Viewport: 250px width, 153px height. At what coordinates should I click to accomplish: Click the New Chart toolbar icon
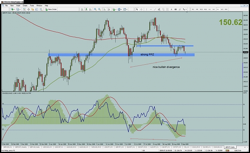(12, 10)
